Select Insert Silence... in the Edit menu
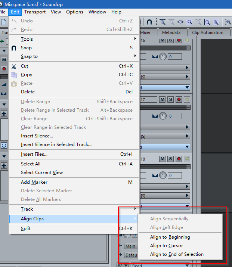Image resolution: width=232 pixels, height=267 pixels. (37, 136)
